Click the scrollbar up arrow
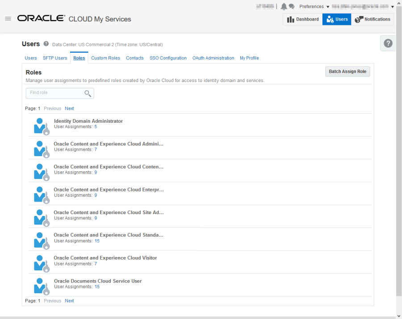 click(399, 3)
